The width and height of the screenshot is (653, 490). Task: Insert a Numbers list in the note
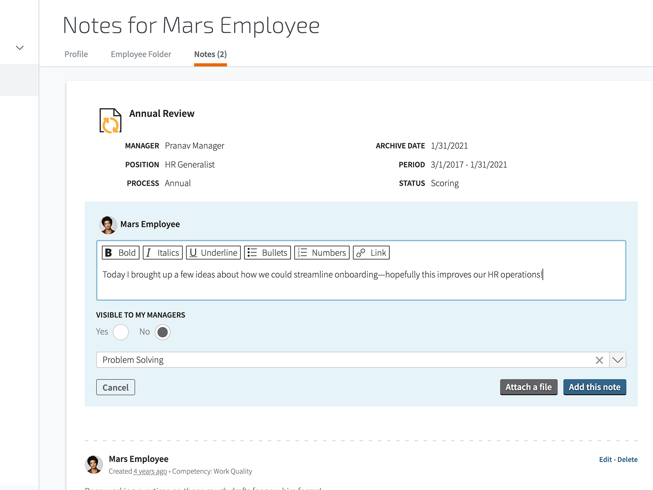coord(322,253)
